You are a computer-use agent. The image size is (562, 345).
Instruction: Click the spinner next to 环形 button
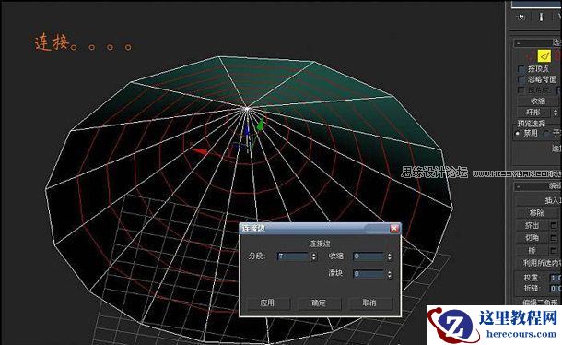coord(556,113)
